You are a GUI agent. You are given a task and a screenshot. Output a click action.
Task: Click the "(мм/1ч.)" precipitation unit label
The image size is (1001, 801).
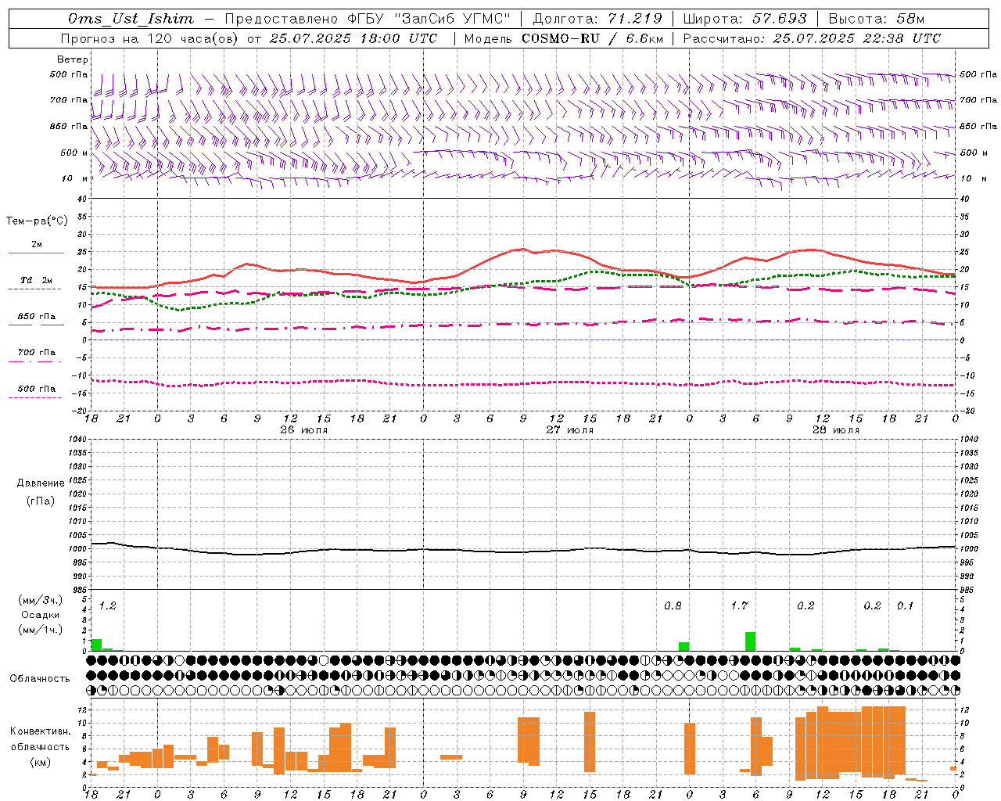(x=41, y=630)
